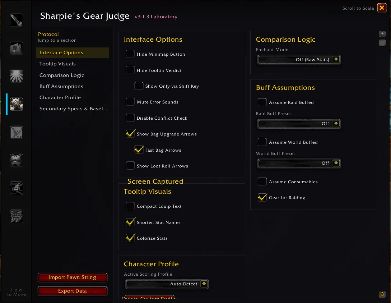391x303 pixels.
Task: Close the Gear Judge window
Action: 382,8
